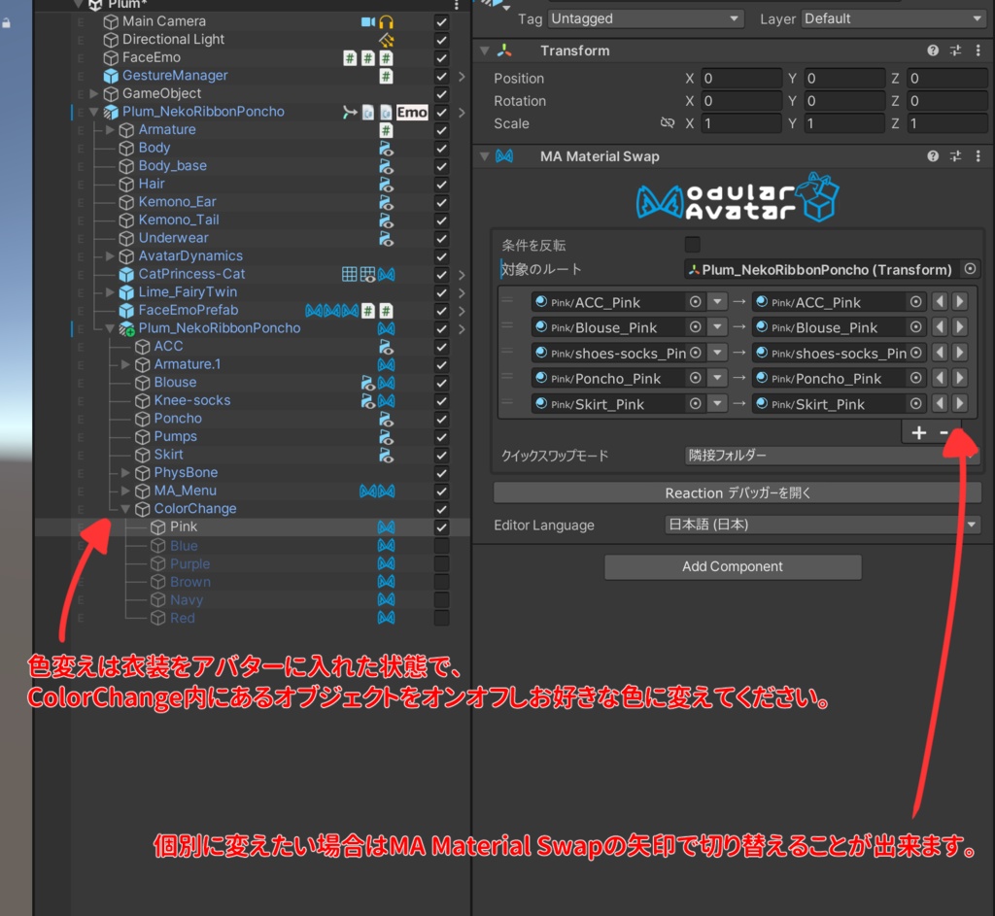Select the Kemono_Ear object in hierarchy

tap(177, 202)
